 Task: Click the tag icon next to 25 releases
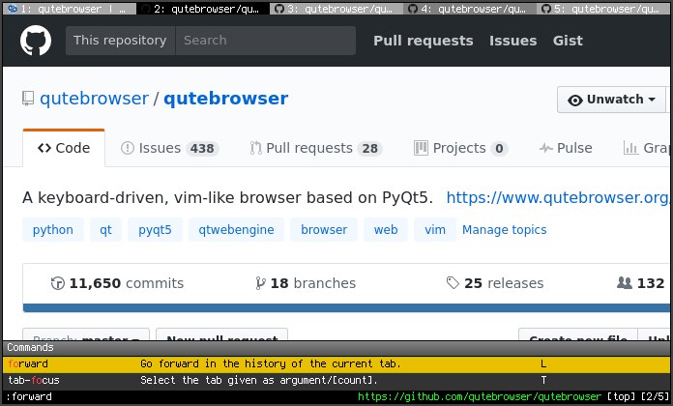point(453,283)
